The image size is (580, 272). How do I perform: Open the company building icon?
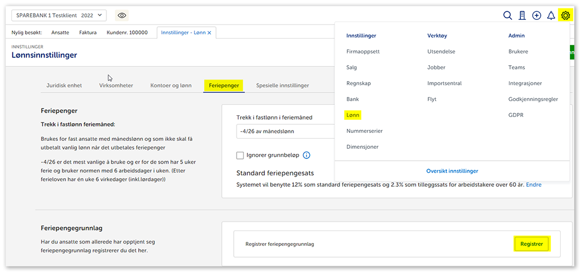(522, 15)
